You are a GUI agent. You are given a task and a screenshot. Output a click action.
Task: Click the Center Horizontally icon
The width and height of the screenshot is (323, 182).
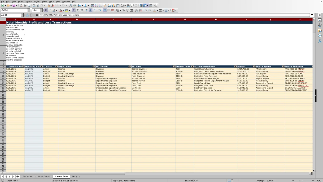point(78,10)
